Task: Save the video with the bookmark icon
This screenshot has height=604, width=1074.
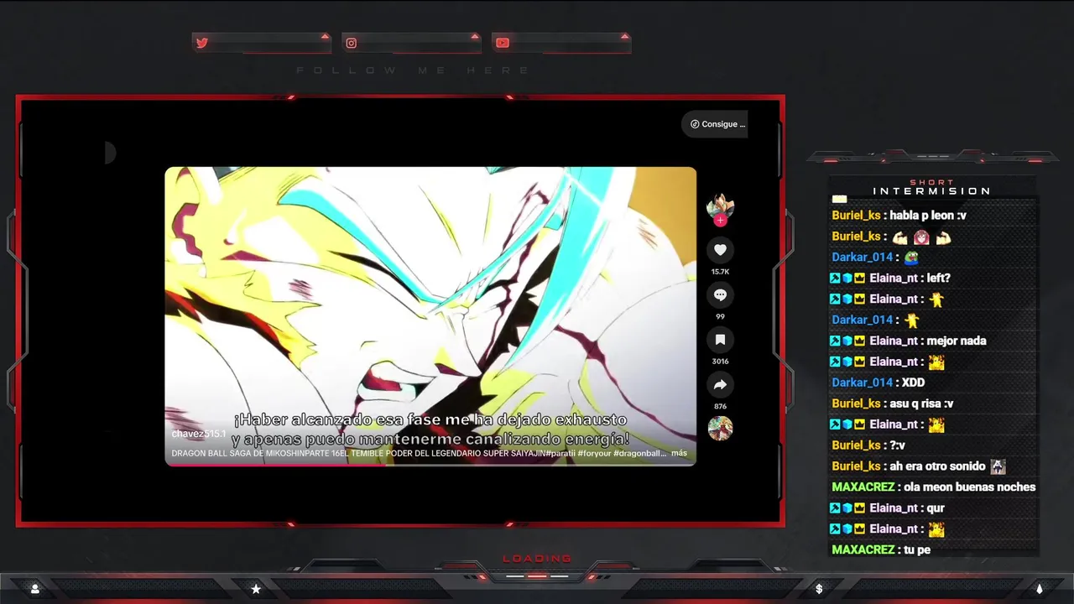Action: click(x=720, y=340)
